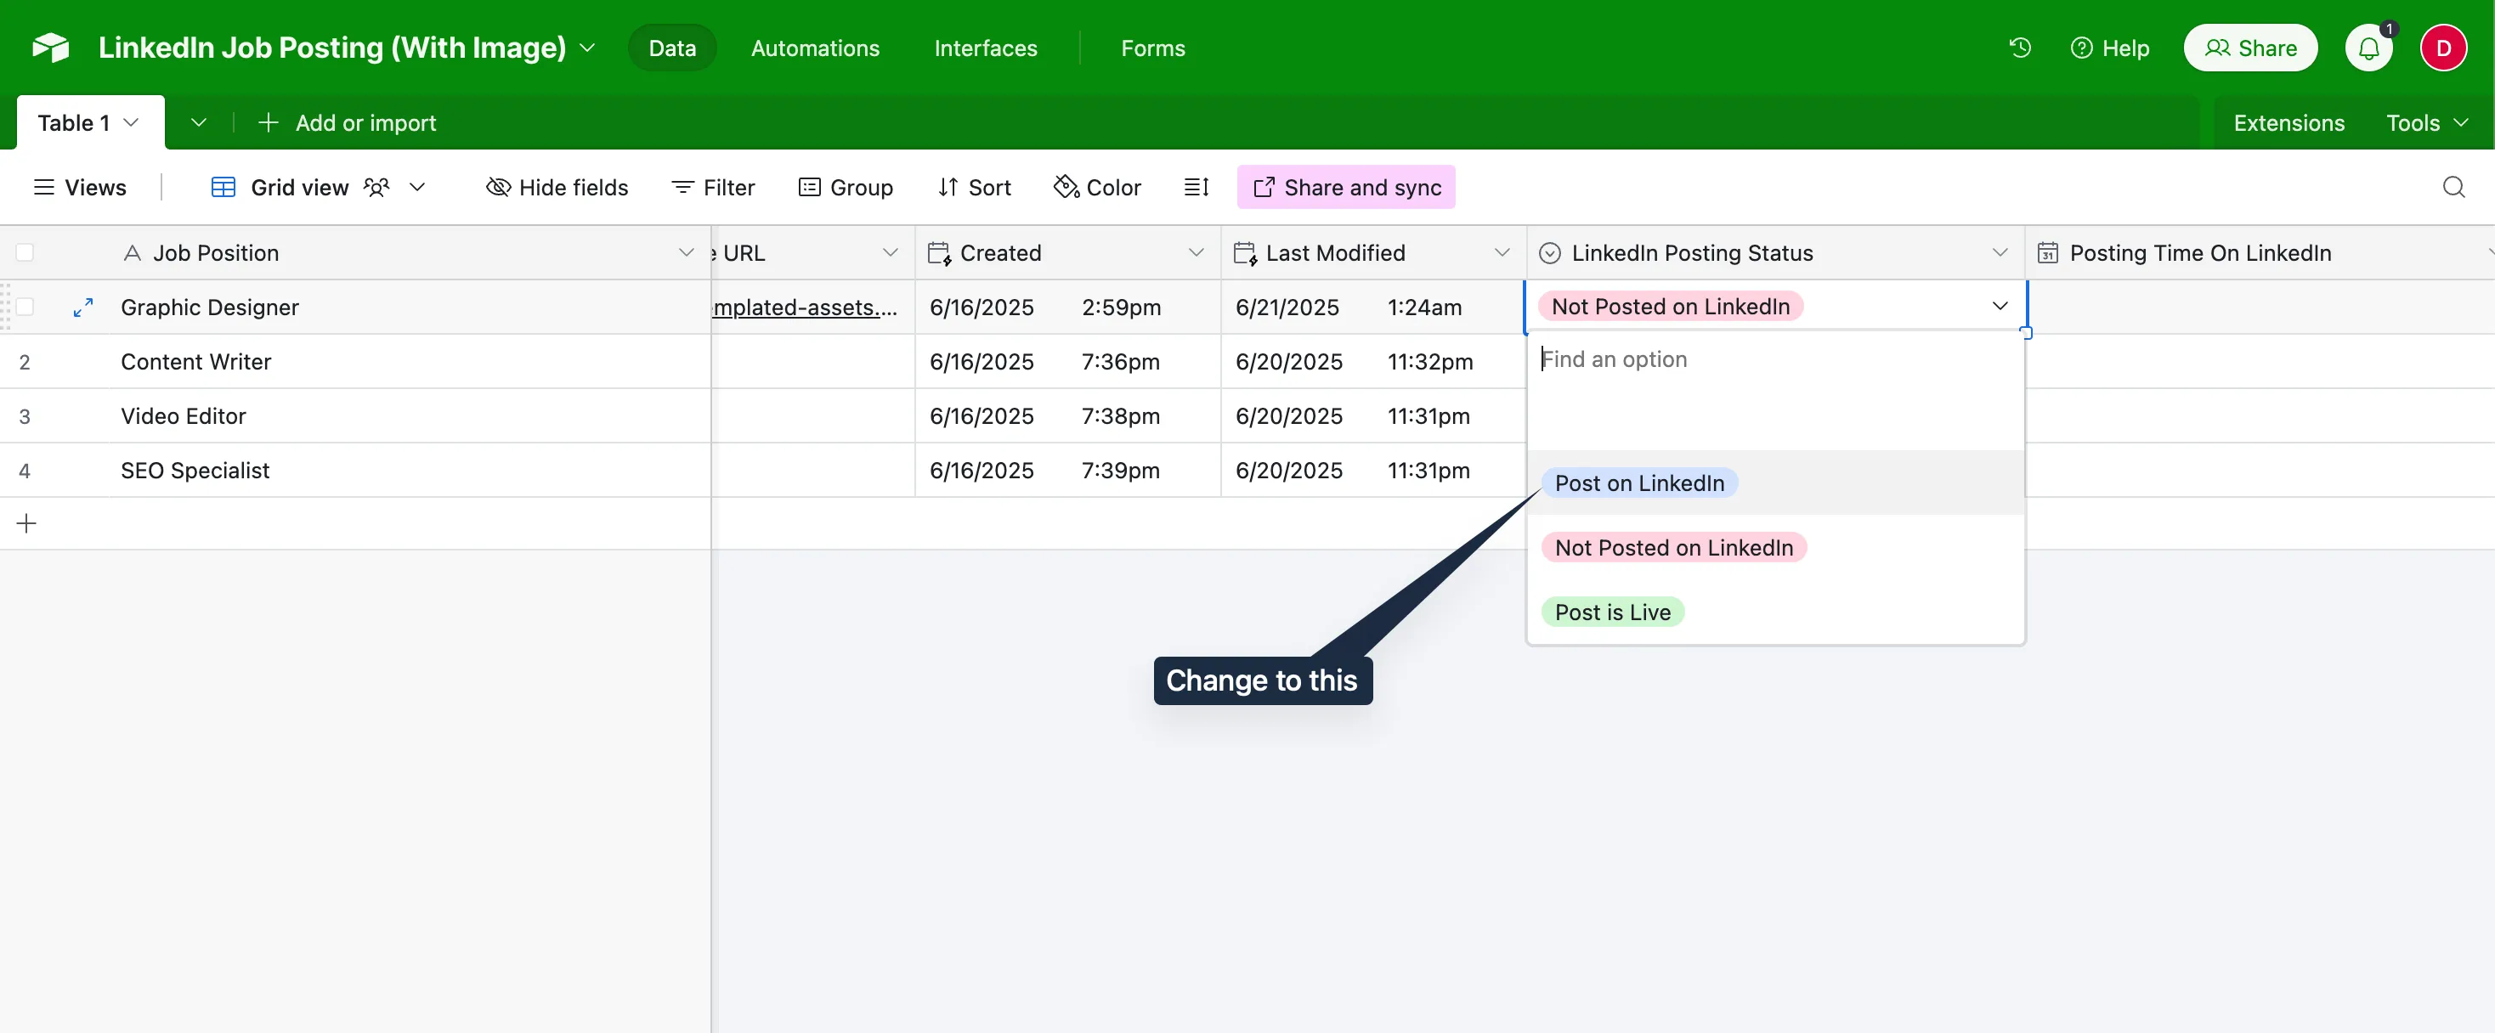Open LinkedIn Posting Status column chevron
2495x1033 pixels.
2000,252
